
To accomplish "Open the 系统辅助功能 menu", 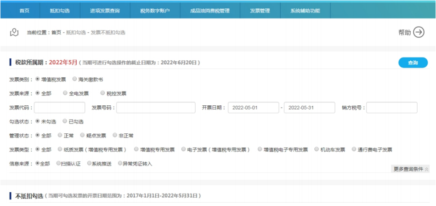I will (x=305, y=11).
